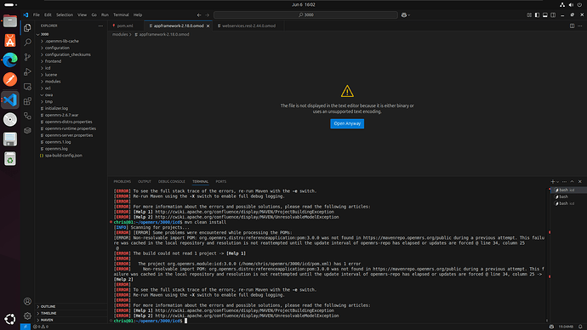Open the Run and Debug view
Image resolution: width=587 pixels, height=330 pixels.
click(27, 71)
